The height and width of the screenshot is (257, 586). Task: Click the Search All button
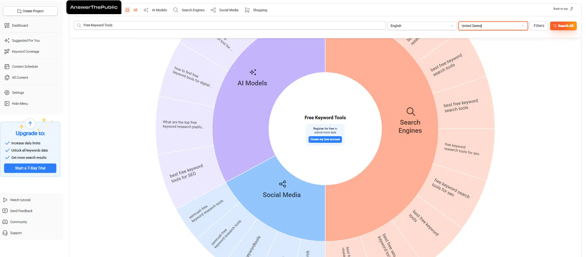(x=563, y=26)
